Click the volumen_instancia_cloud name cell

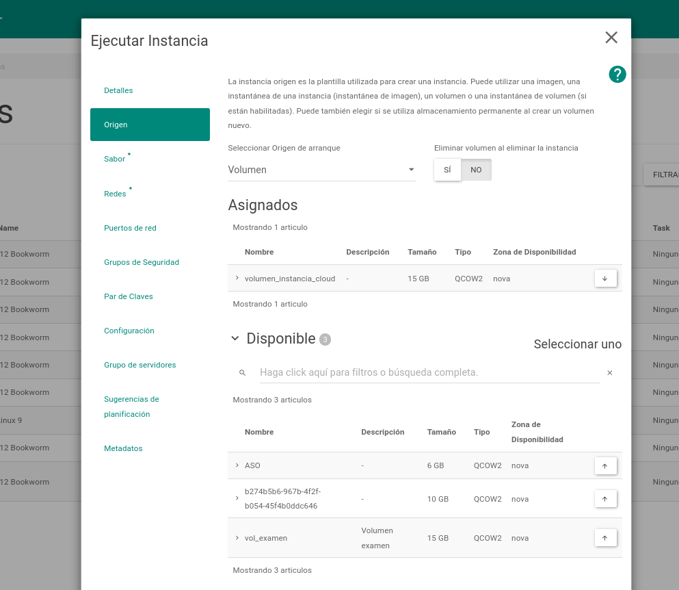click(290, 279)
